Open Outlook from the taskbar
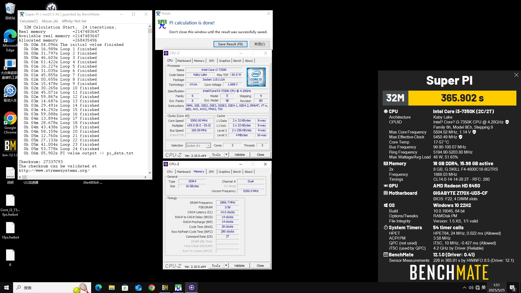 (x=138, y=288)
